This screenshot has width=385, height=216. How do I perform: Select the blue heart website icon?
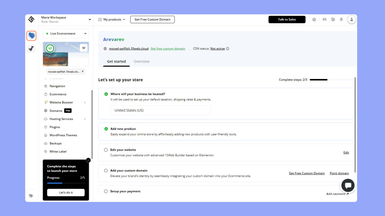pyautogui.click(x=31, y=36)
